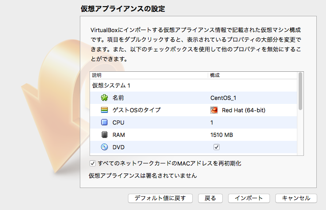The image size is (326, 210).
Task: Toggle the MAC address reinitialize checkbox
Action: coord(93,163)
